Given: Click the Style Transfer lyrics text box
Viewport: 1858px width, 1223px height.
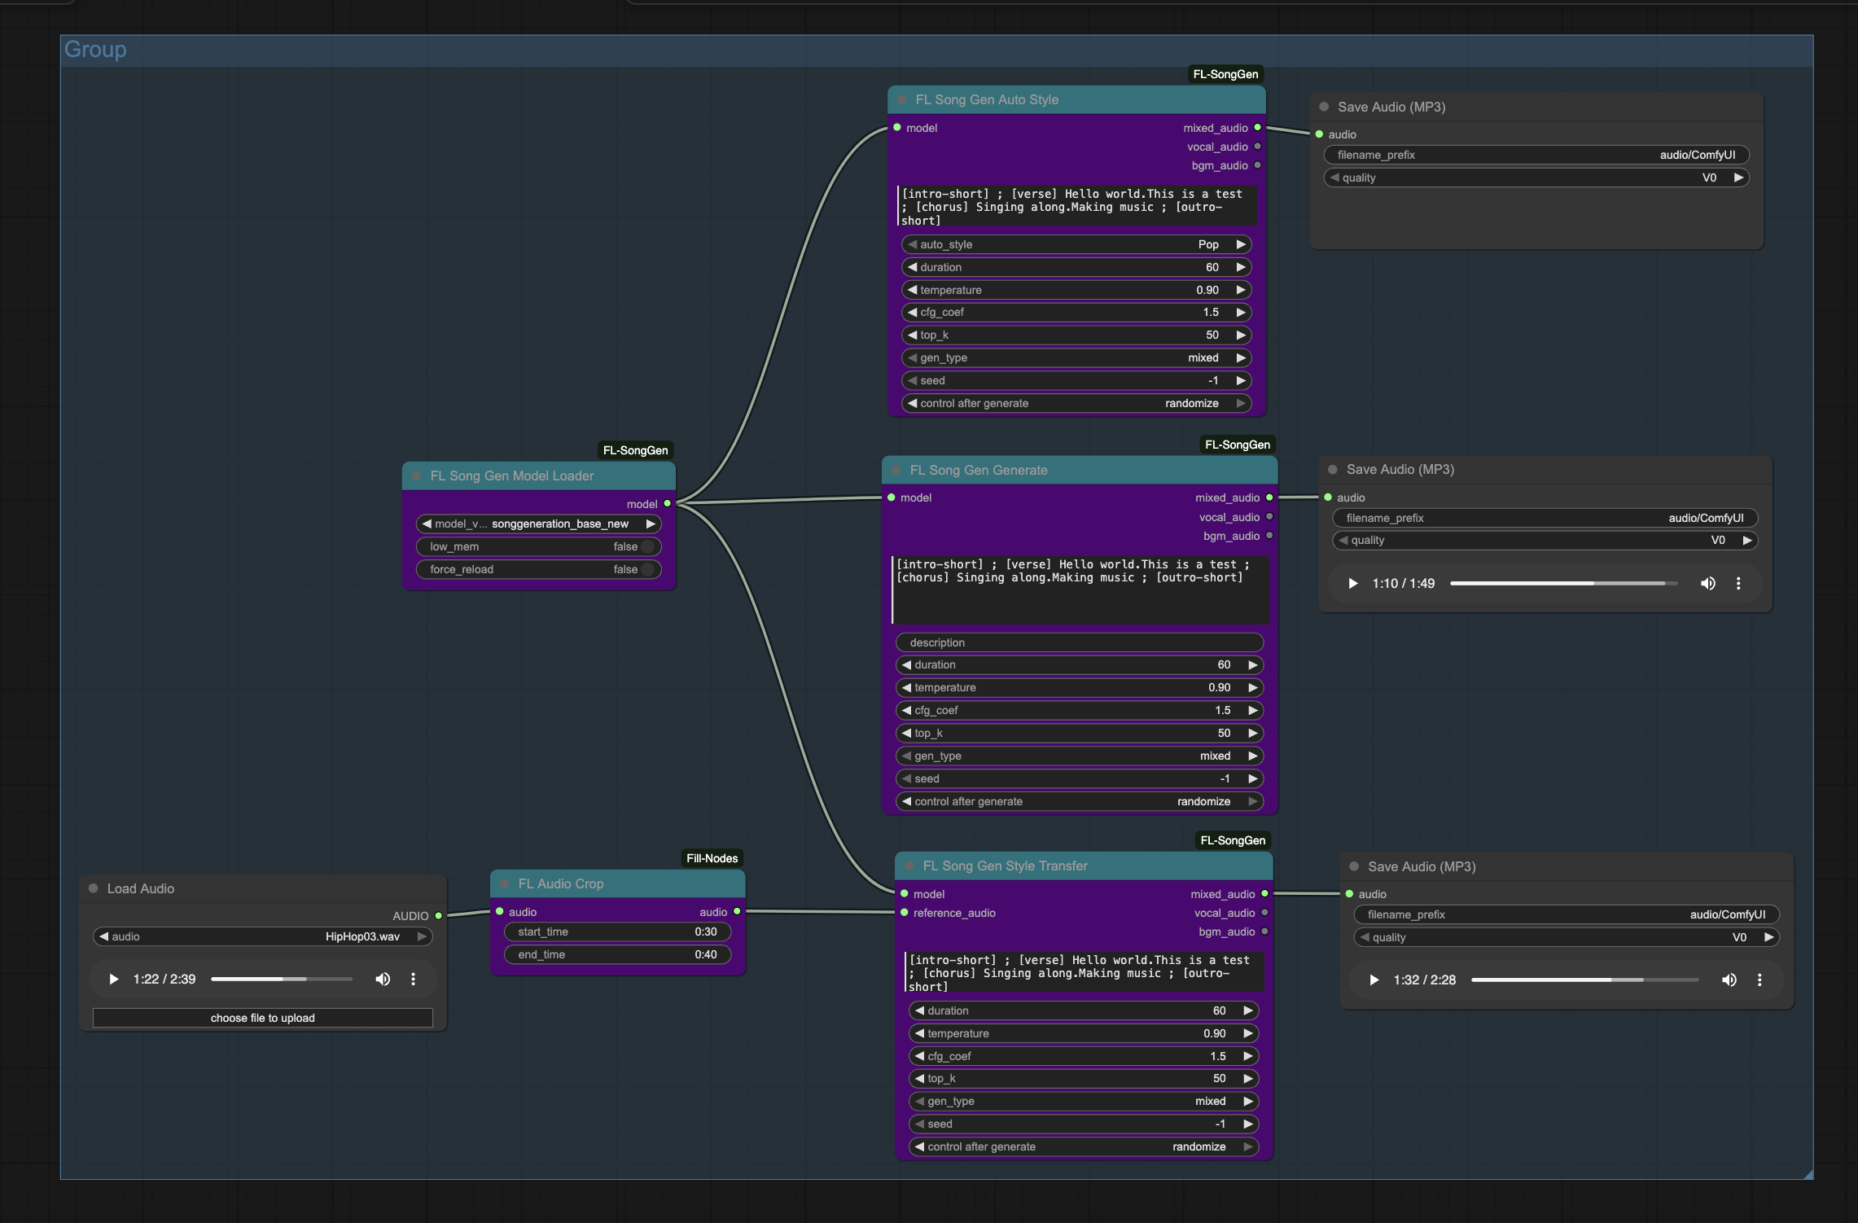Looking at the screenshot, I should [1084, 973].
